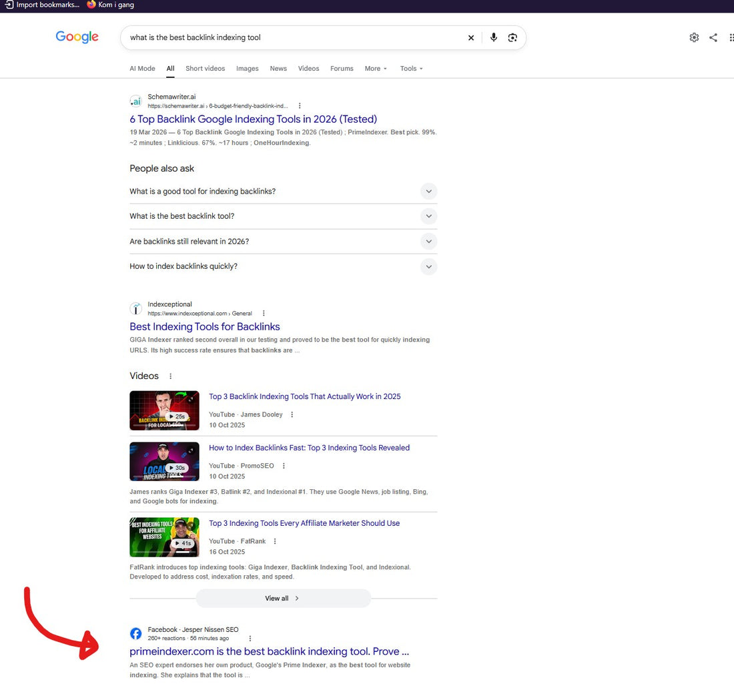Open '6 Top Backlink Google Indexing Tools' result

254,119
